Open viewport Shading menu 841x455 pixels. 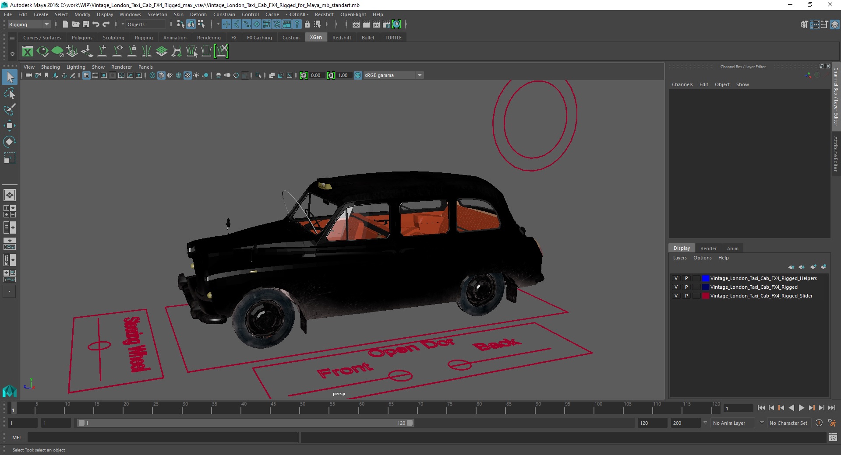click(x=50, y=67)
